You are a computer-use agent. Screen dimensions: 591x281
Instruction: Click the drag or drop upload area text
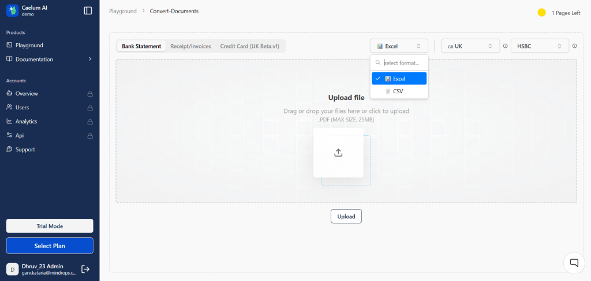click(x=346, y=111)
